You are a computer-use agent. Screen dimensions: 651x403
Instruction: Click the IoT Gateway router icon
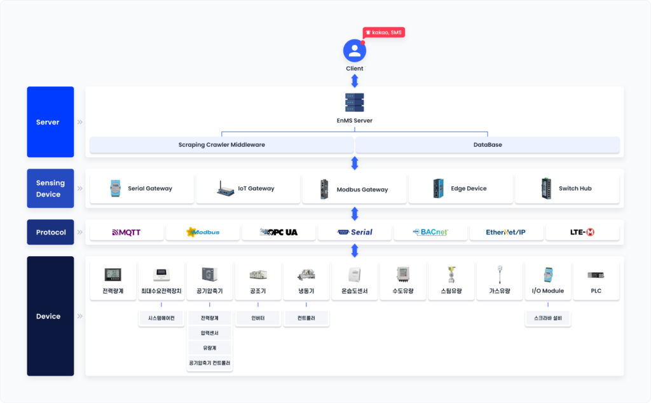pyautogui.click(x=226, y=189)
